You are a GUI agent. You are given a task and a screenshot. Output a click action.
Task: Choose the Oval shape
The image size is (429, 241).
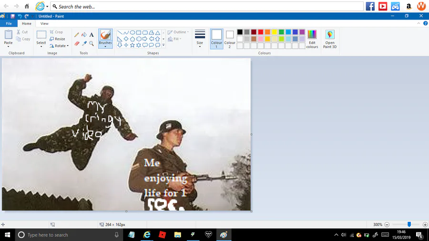pos(133,32)
